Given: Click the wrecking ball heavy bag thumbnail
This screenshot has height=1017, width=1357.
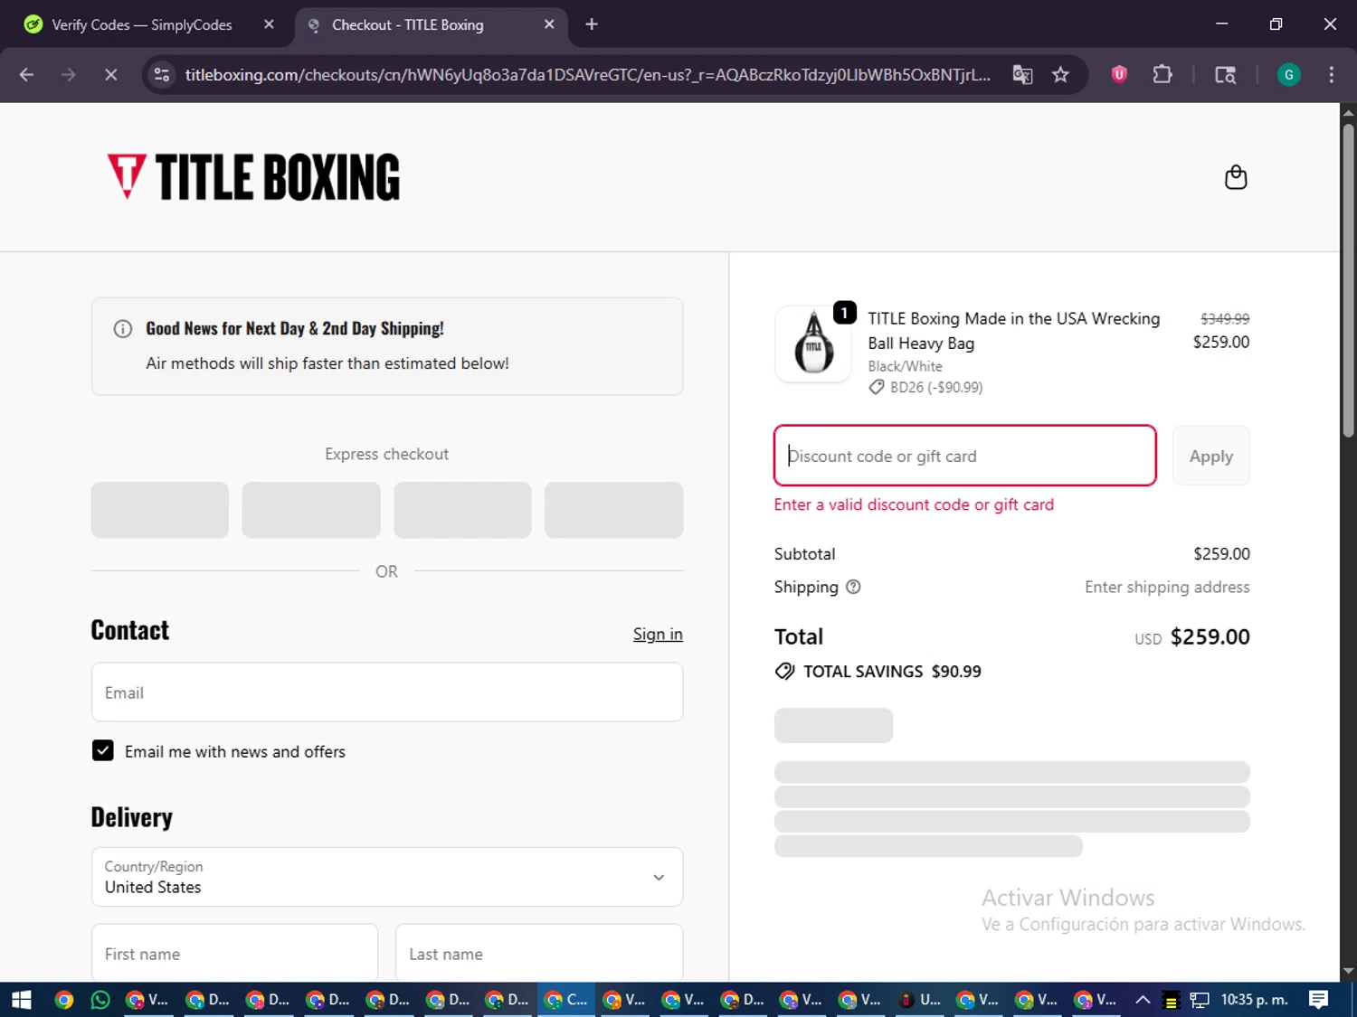Looking at the screenshot, I should (x=813, y=344).
